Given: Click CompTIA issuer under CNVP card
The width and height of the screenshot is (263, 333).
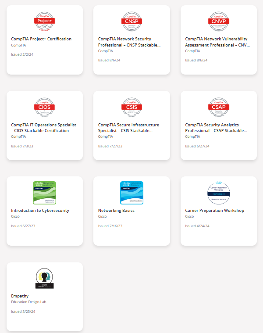Looking at the screenshot, I should pos(192,51).
